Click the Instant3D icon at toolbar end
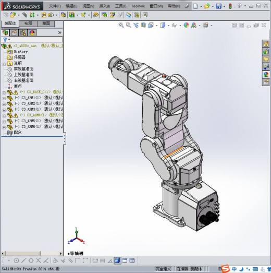This screenshot has width=271, height=273. tap(145, 15)
